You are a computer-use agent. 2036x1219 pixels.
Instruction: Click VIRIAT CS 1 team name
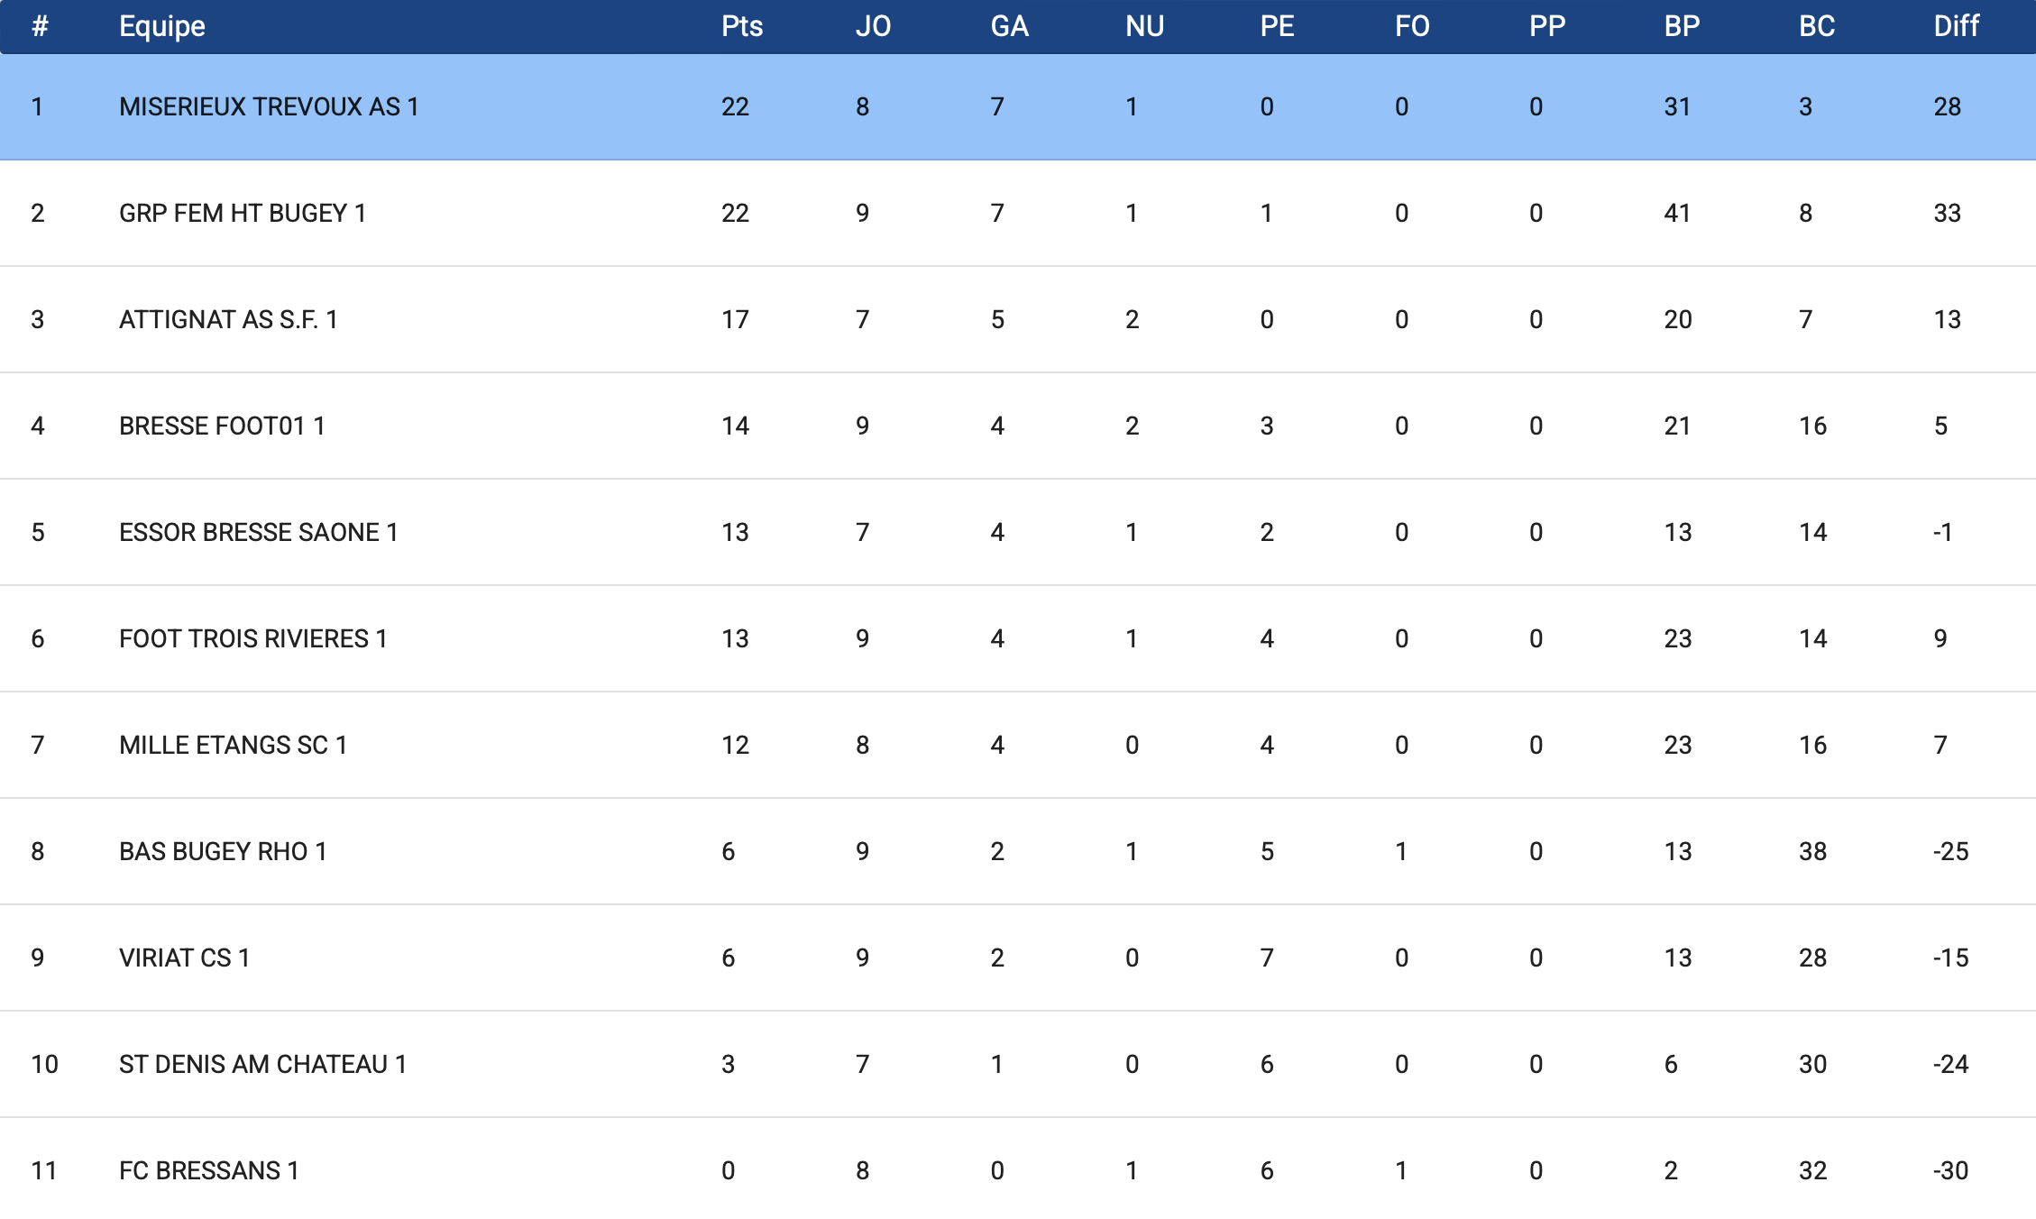pos(184,958)
